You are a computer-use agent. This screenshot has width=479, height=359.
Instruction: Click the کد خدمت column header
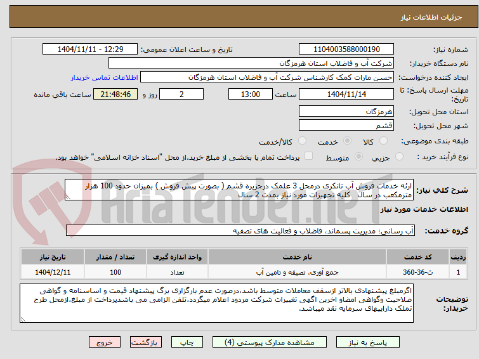click(x=417, y=257)
